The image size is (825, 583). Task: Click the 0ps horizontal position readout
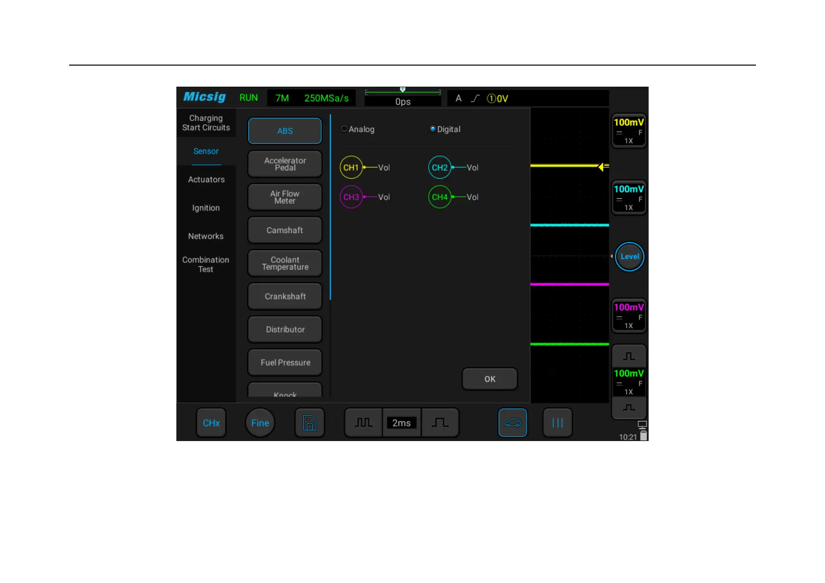[x=403, y=101]
